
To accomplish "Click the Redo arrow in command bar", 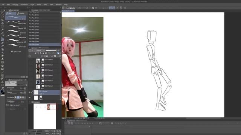I will point(83,8).
